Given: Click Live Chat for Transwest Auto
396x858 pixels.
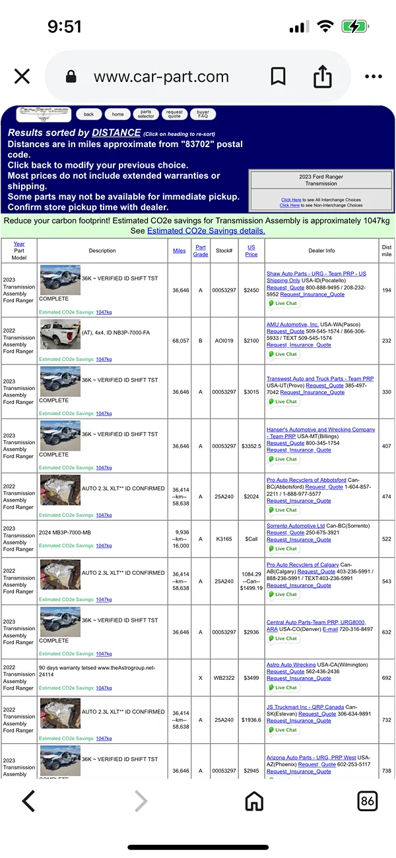Looking at the screenshot, I should point(283,401).
